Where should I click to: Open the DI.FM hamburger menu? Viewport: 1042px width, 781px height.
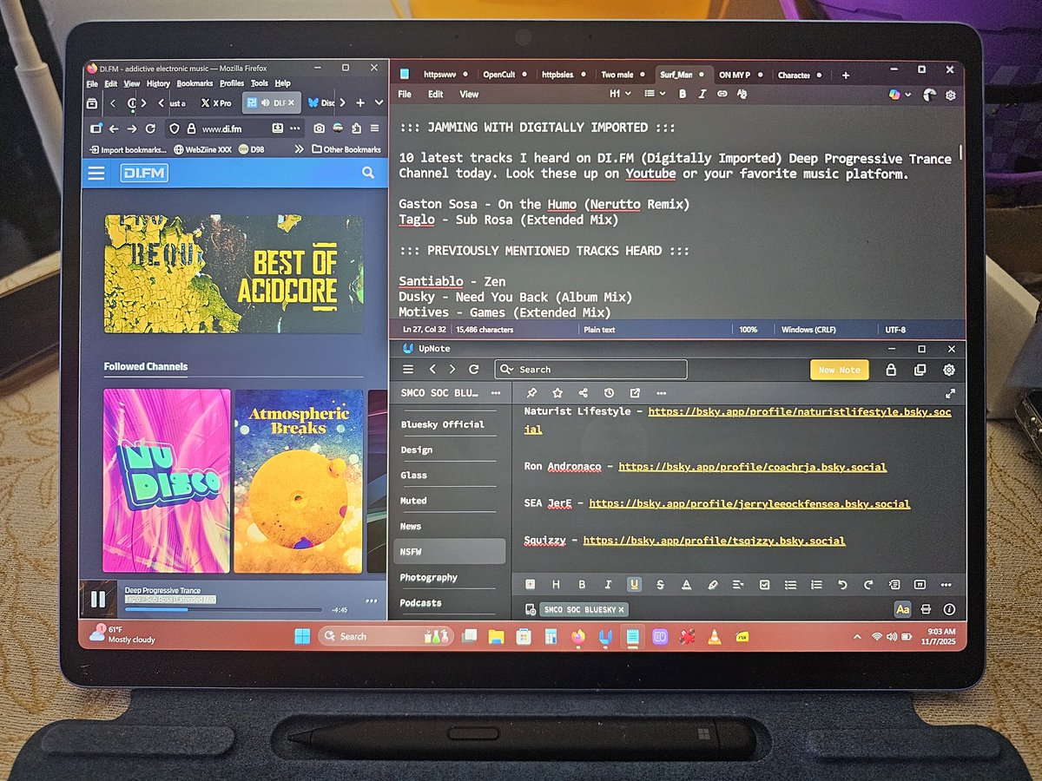click(x=96, y=174)
